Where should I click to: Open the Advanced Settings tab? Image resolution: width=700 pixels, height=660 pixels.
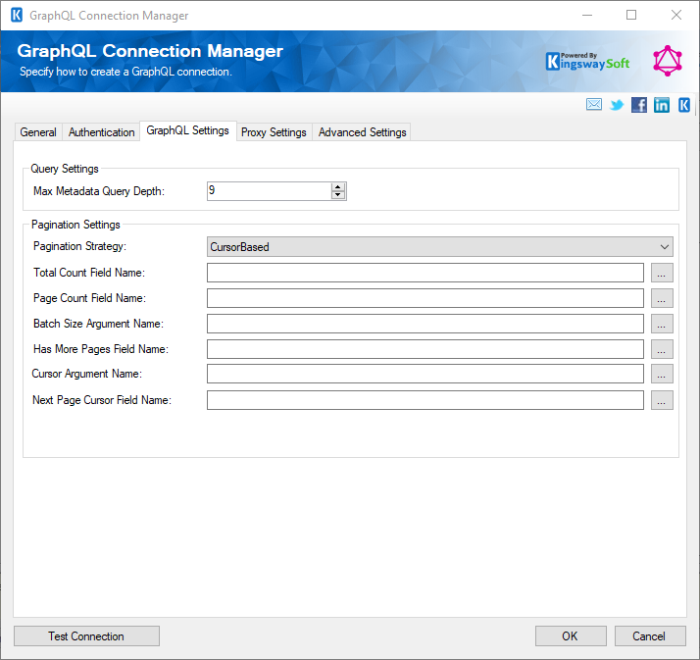tap(362, 132)
